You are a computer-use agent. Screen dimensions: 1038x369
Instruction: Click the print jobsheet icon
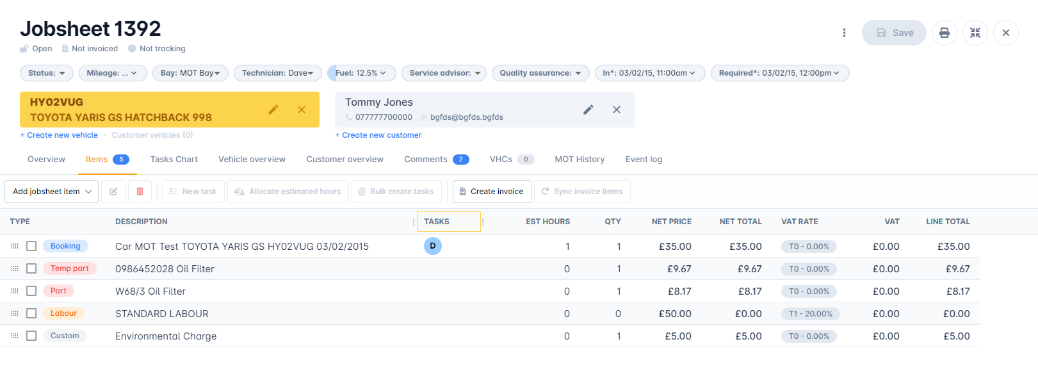pyautogui.click(x=944, y=33)
